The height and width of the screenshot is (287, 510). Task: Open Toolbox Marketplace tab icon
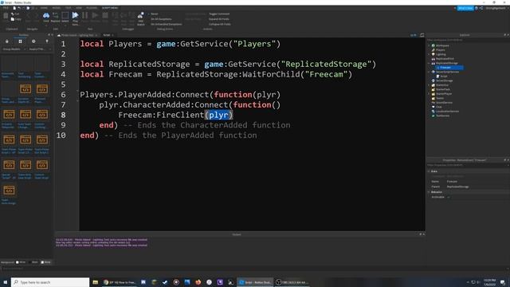tap(7, 41)
